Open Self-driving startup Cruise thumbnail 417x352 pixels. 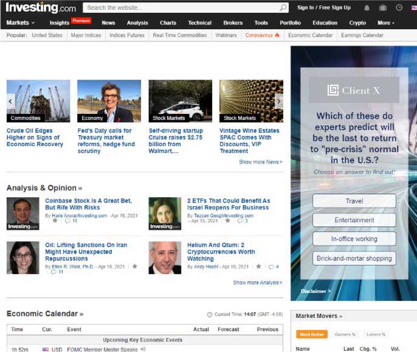(x=181, y=101)
